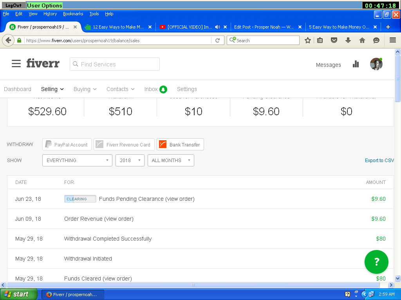Open the Fiverr analytics bar chart icon
The image size is (401, 300).
(356, 64)
